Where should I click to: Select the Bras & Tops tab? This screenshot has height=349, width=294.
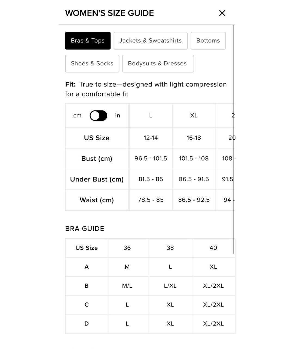(x=88, y=41)
